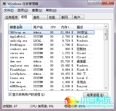Select the dwm.exe process row
The height and width of the screenshot is (111, 116).
(x=51, y=62)
